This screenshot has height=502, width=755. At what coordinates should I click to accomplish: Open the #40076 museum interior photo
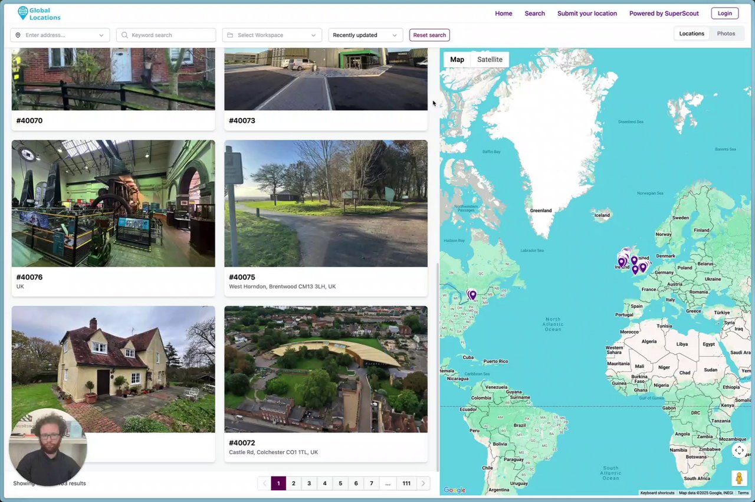[x=113, y=204]
